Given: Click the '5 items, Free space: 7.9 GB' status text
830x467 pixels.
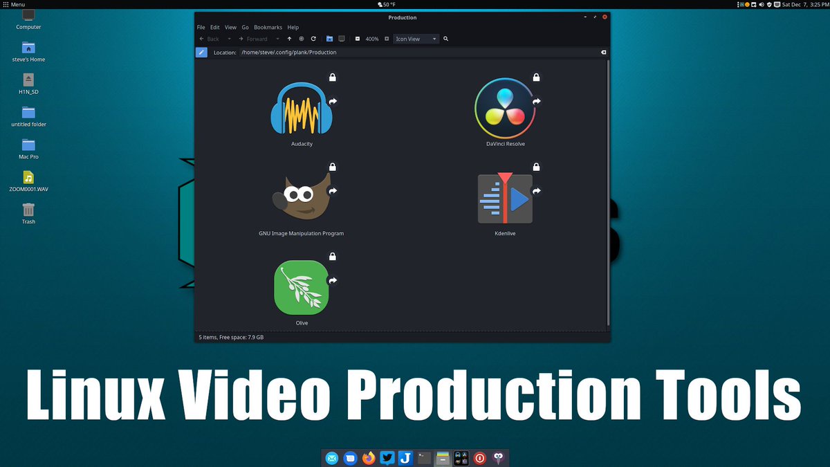Looking at the screenshot, I should 231,337.
